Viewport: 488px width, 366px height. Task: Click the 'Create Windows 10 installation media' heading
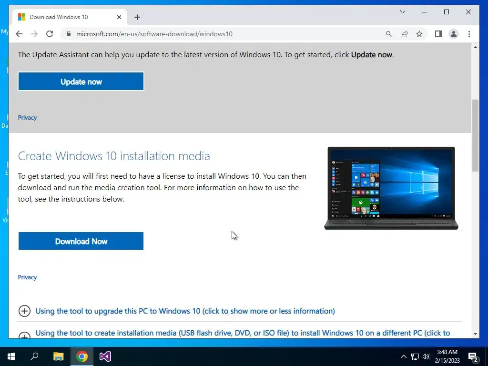114,156
